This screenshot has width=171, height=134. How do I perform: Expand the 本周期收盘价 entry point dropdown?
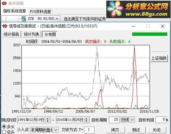click(x=44, y=130)
